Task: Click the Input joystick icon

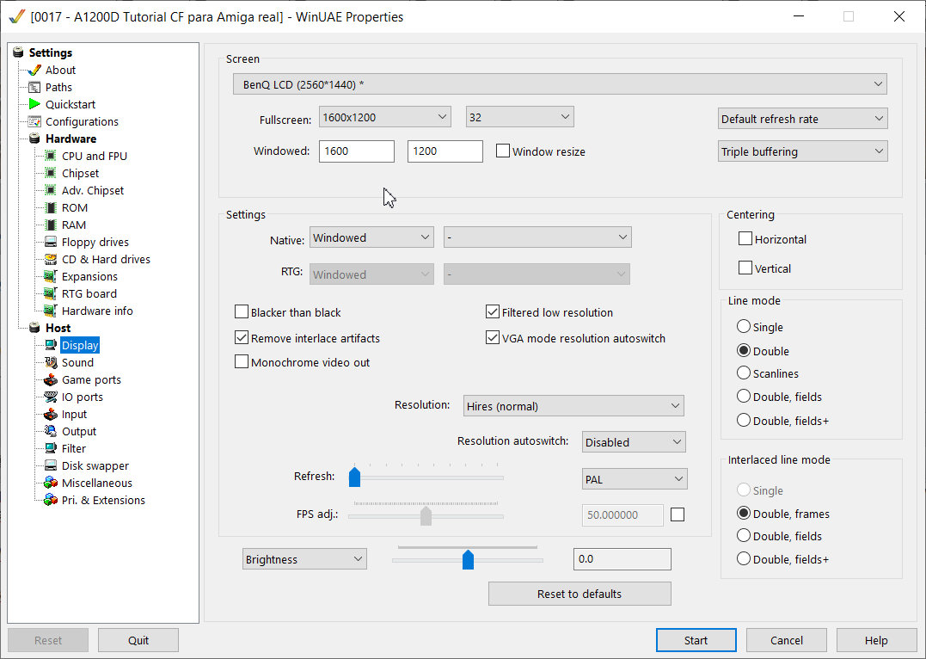Action: (x=51, y=414)
